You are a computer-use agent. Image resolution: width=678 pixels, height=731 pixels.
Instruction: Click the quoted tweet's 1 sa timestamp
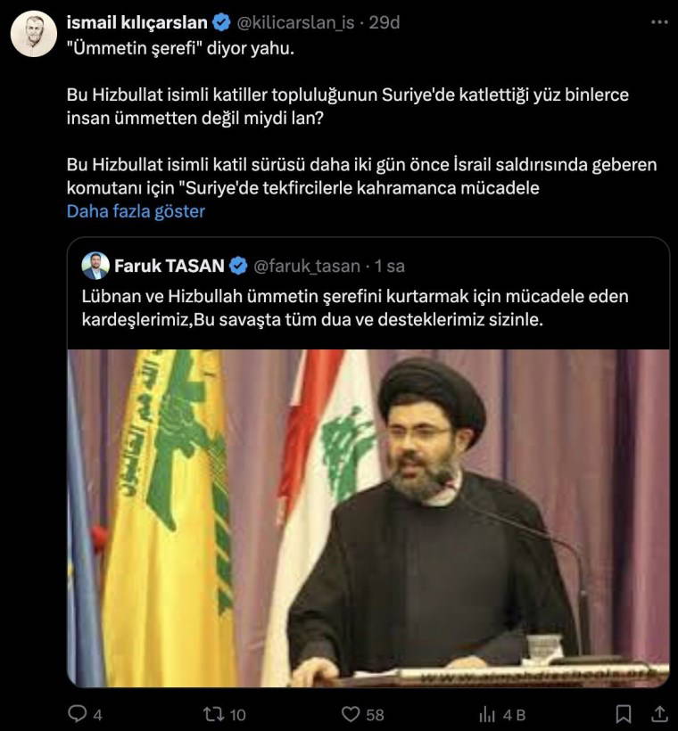[389, 266]
